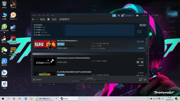Click the JIXIEBOY profile avatar picture

click(x=123, y=15)
